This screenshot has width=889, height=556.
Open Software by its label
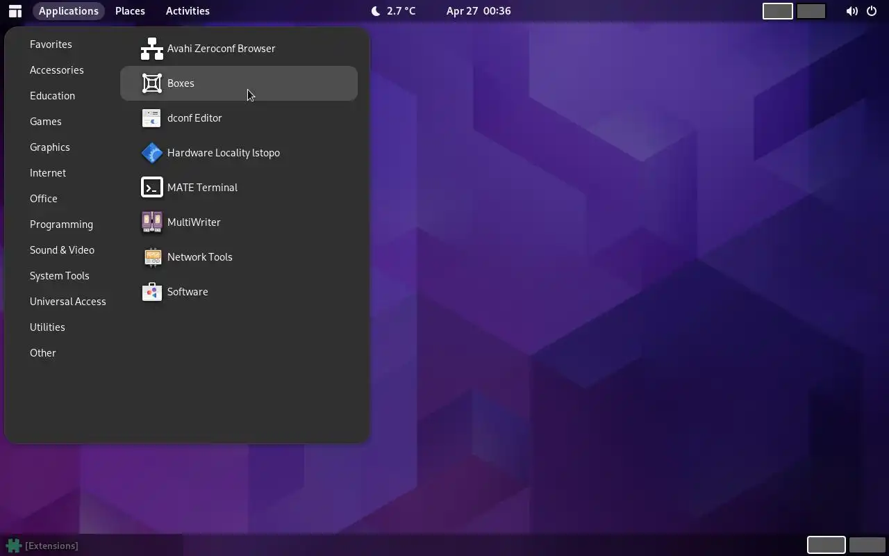point(188,292)
